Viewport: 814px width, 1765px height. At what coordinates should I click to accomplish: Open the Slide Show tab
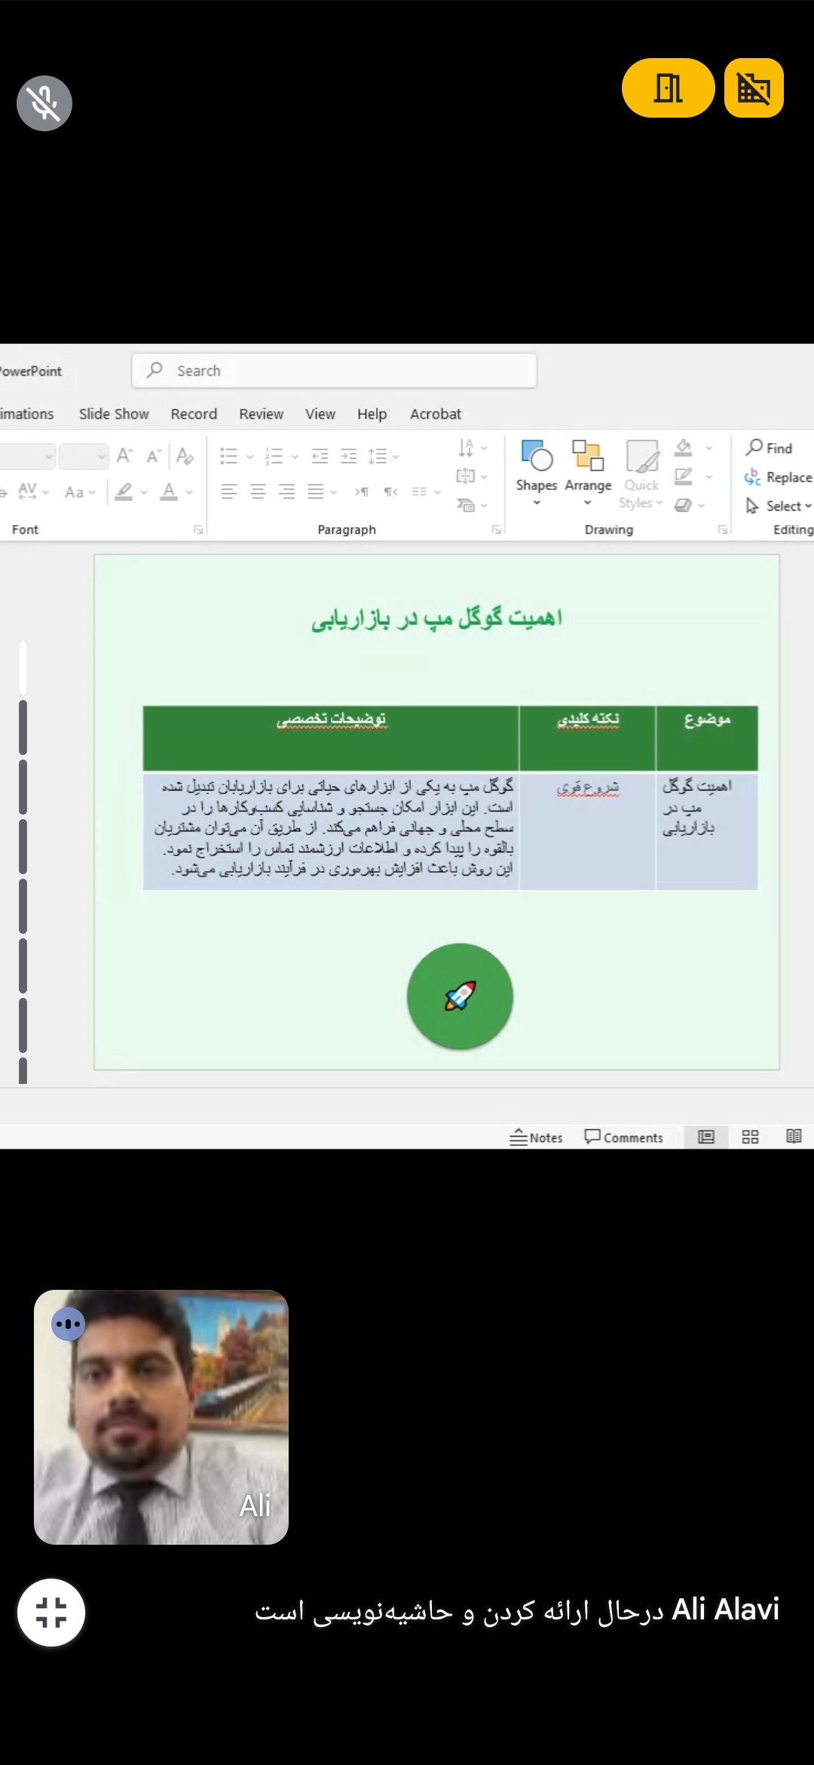[114, 414]
